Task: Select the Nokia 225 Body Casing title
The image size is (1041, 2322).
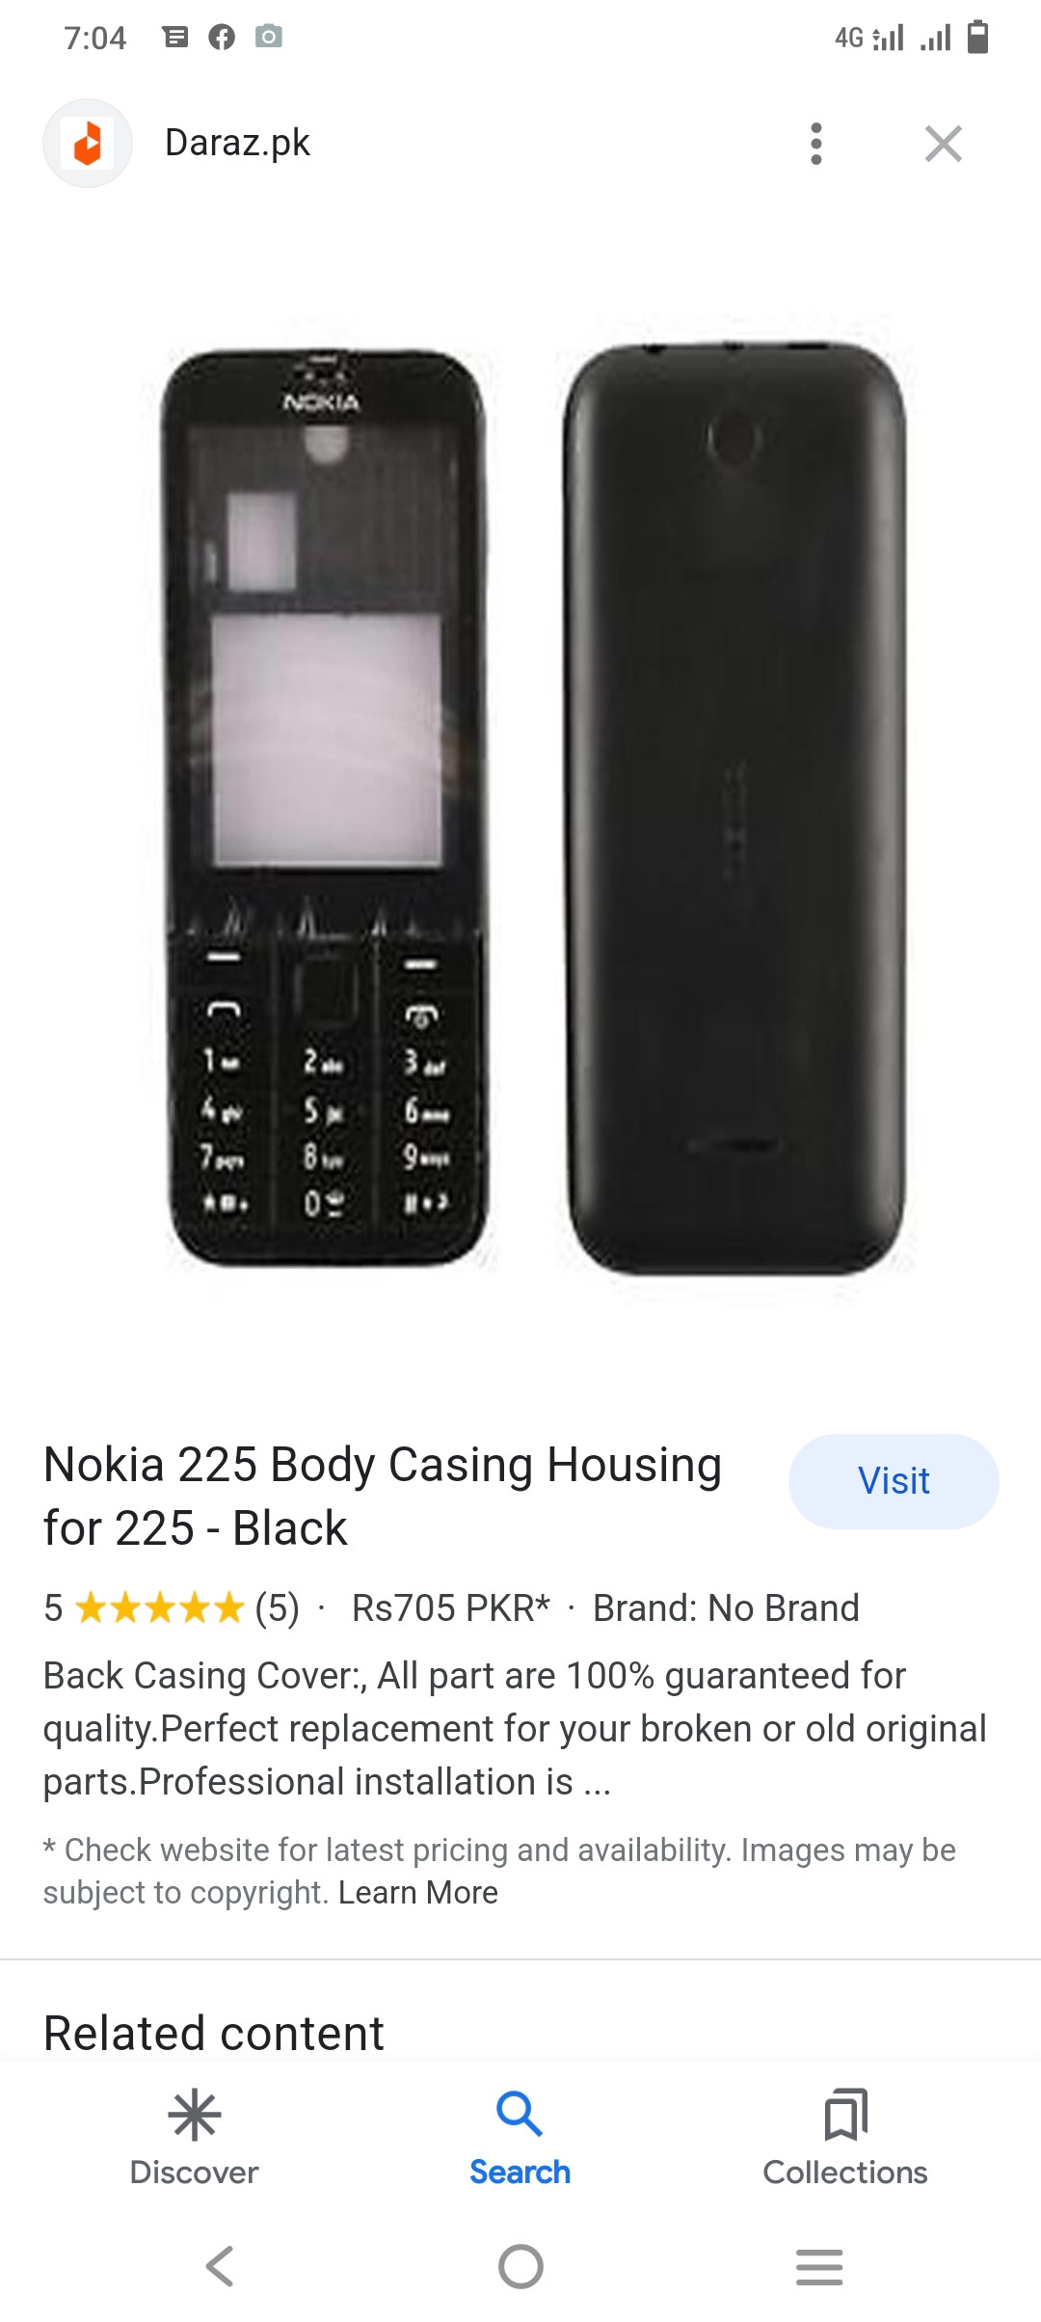Action: click(383, 1496)
